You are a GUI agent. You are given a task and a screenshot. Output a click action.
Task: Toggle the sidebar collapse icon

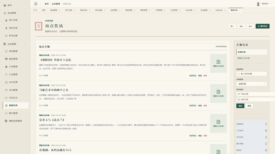[36, 4]
